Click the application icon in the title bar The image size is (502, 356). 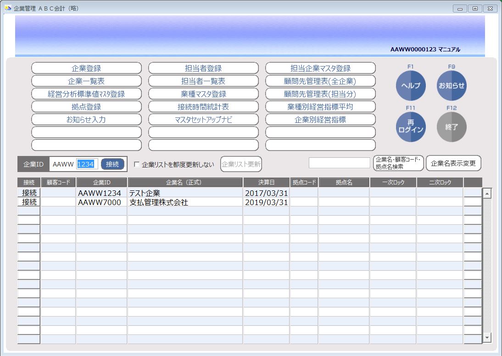pyautogui.click(x=6, y=8)
